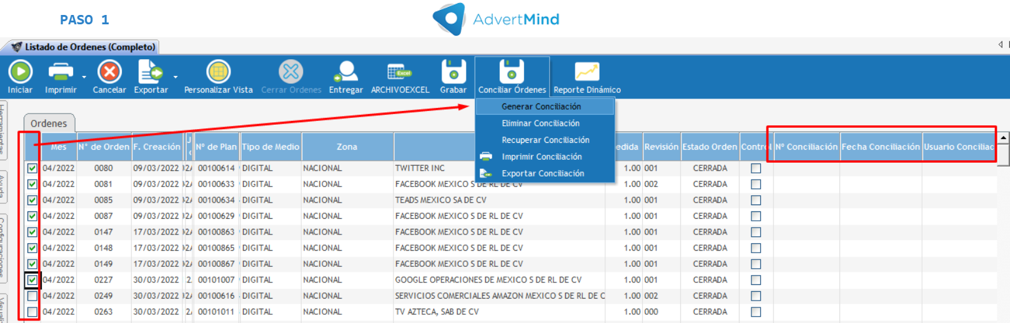The height and width of the screenshot is (323, 1010).
Task: Uncheck the row checkbox for order 0081
Action: coord(32,184)
